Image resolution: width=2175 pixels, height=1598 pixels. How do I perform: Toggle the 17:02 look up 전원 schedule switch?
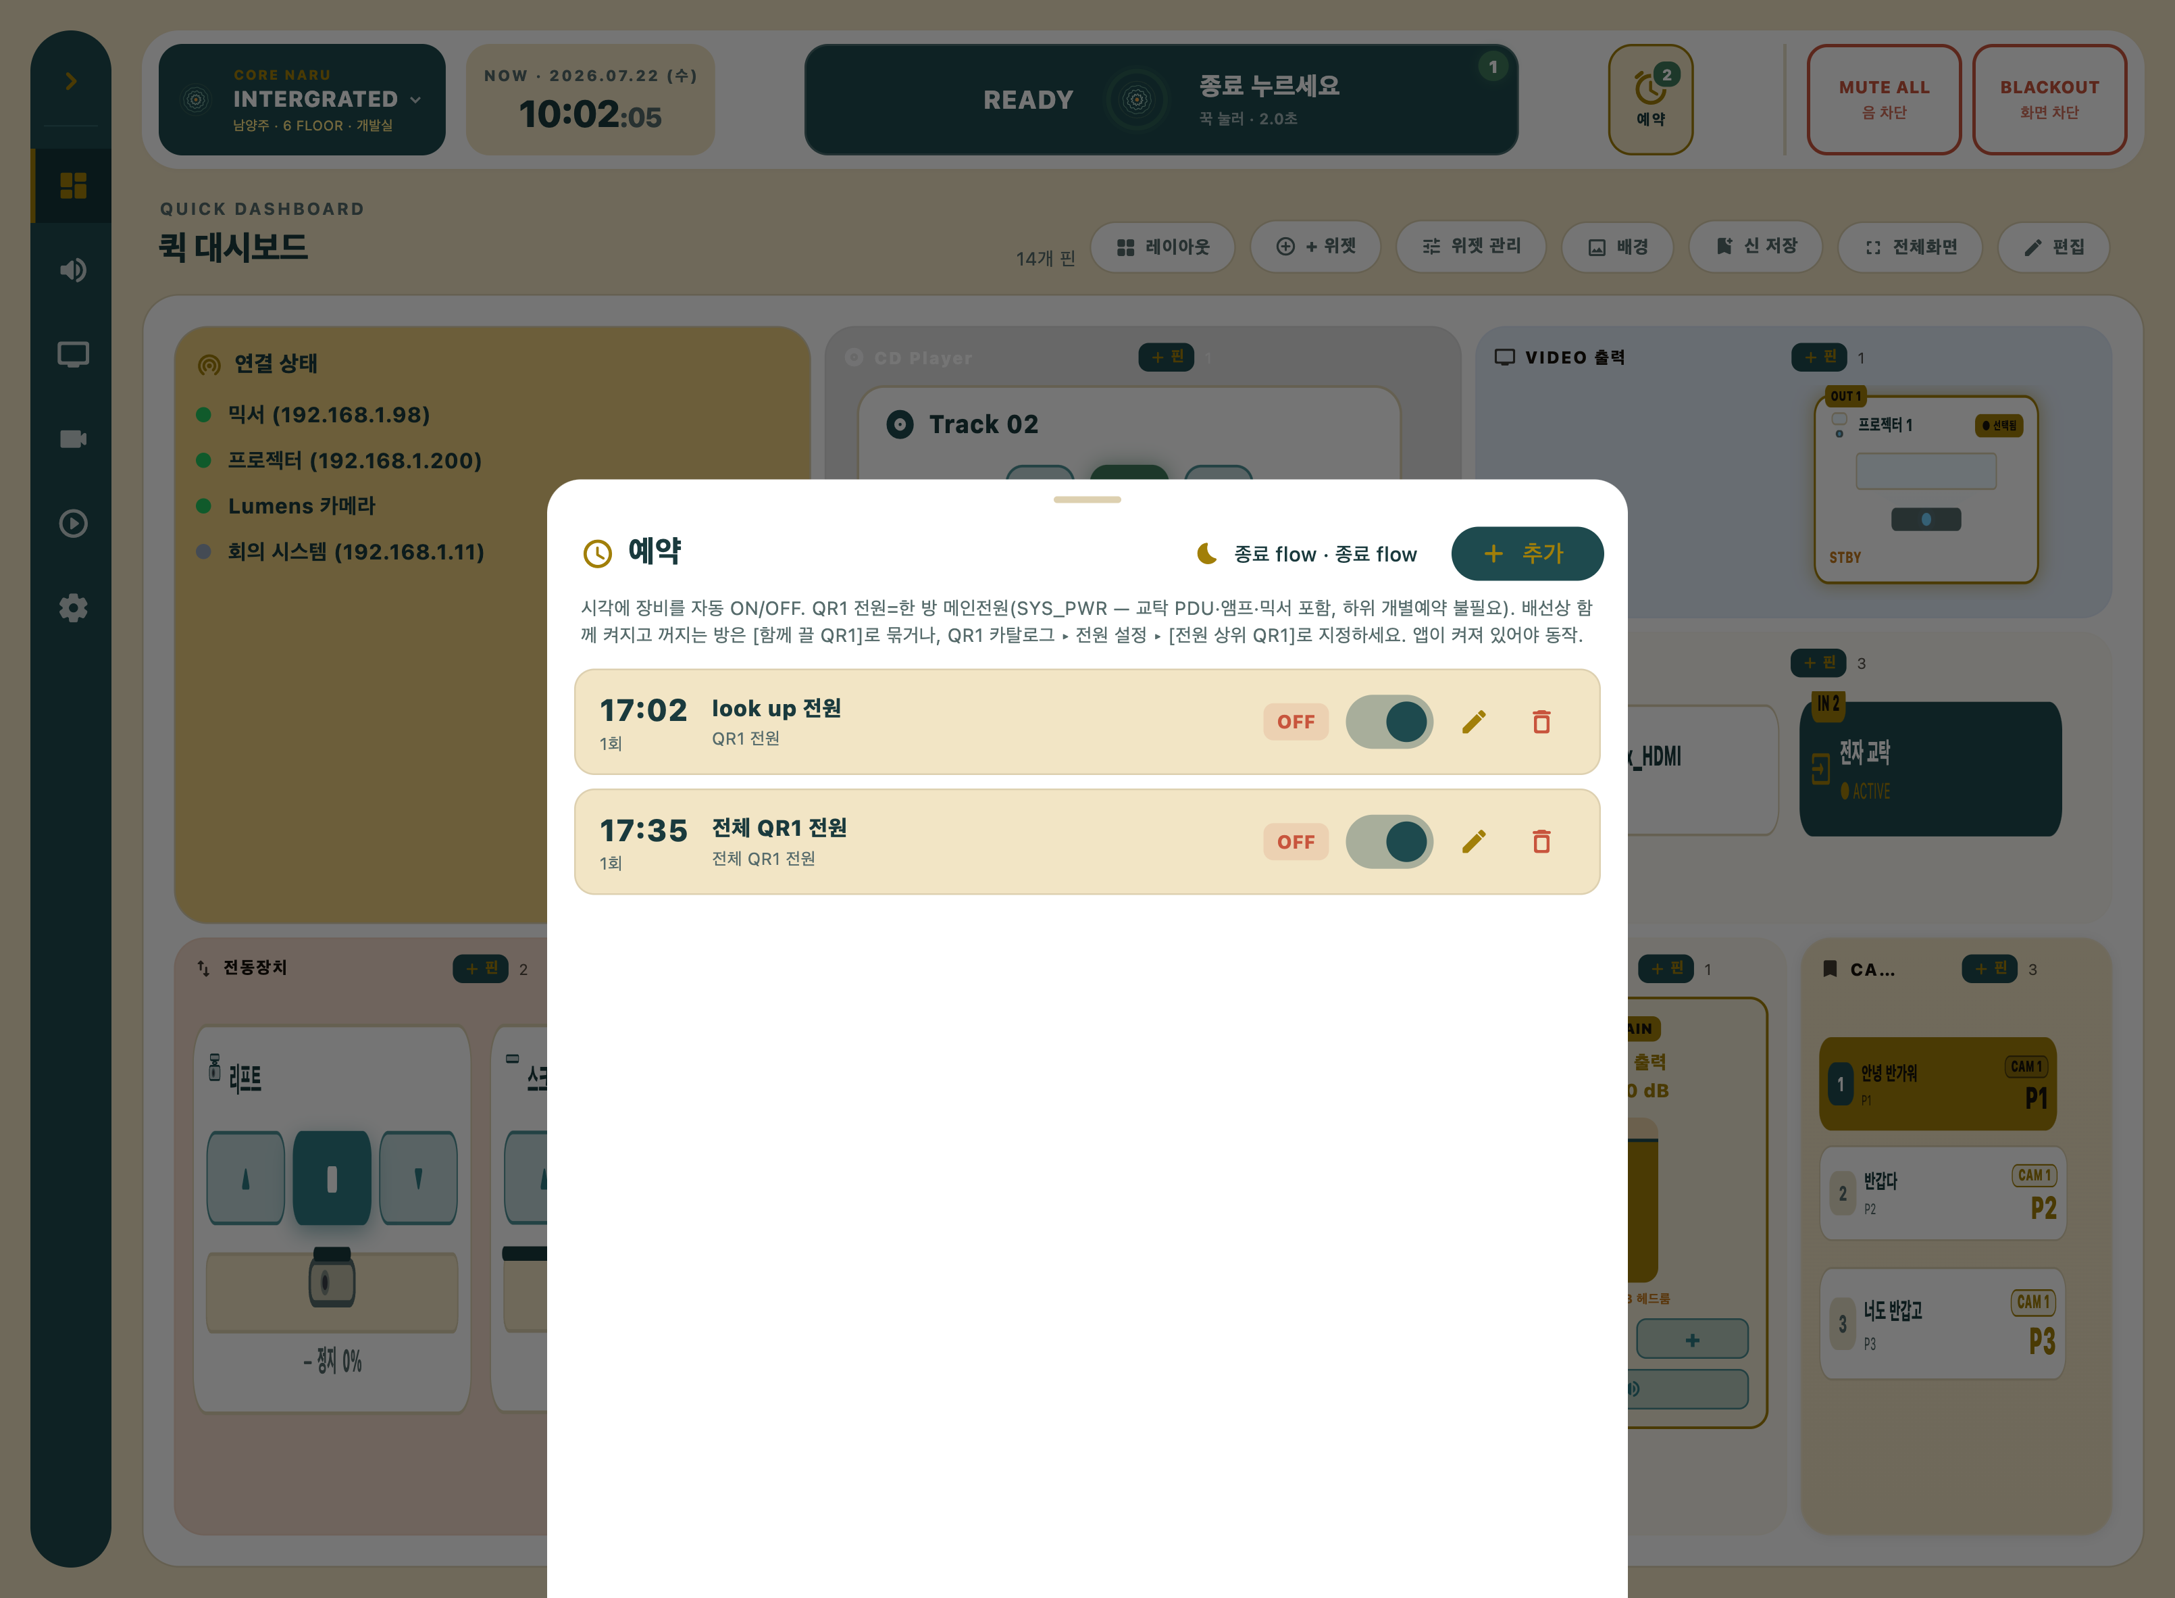1389,722
